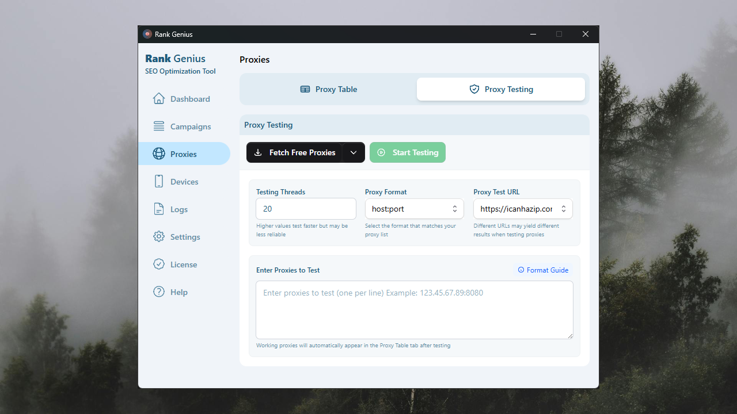Open the Proxy Format host:port dropdown
737x414 pixels.
(414, 209)
